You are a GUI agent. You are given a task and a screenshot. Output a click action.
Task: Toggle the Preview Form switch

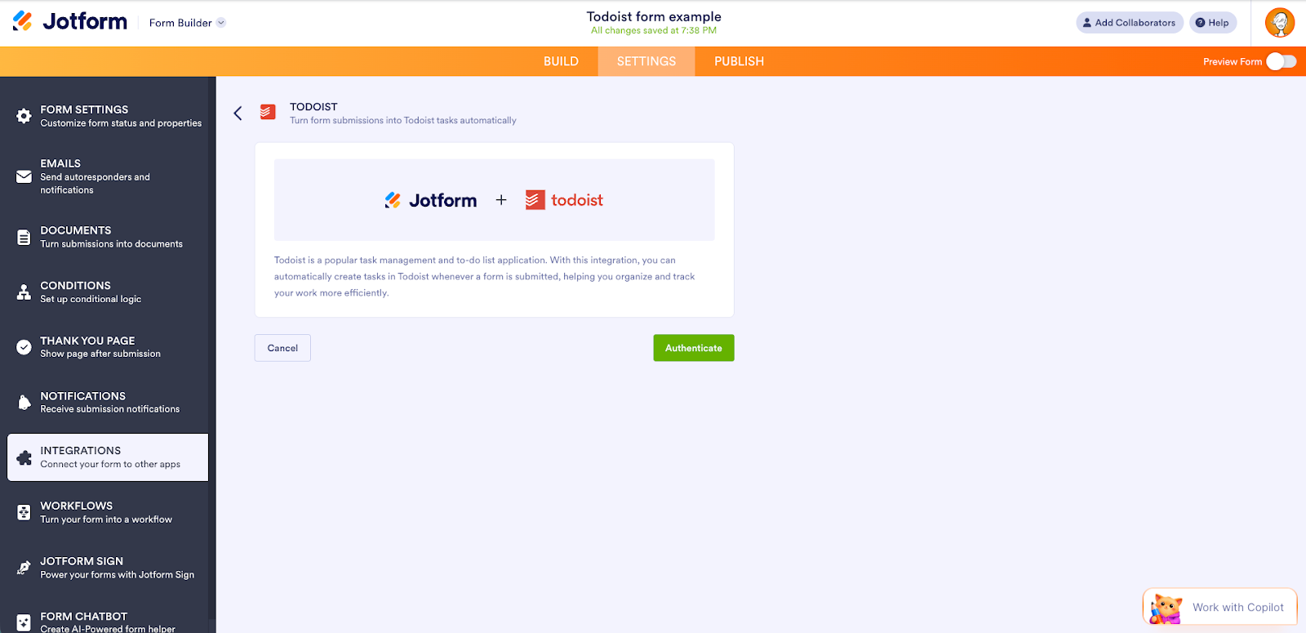(1281, 61)
